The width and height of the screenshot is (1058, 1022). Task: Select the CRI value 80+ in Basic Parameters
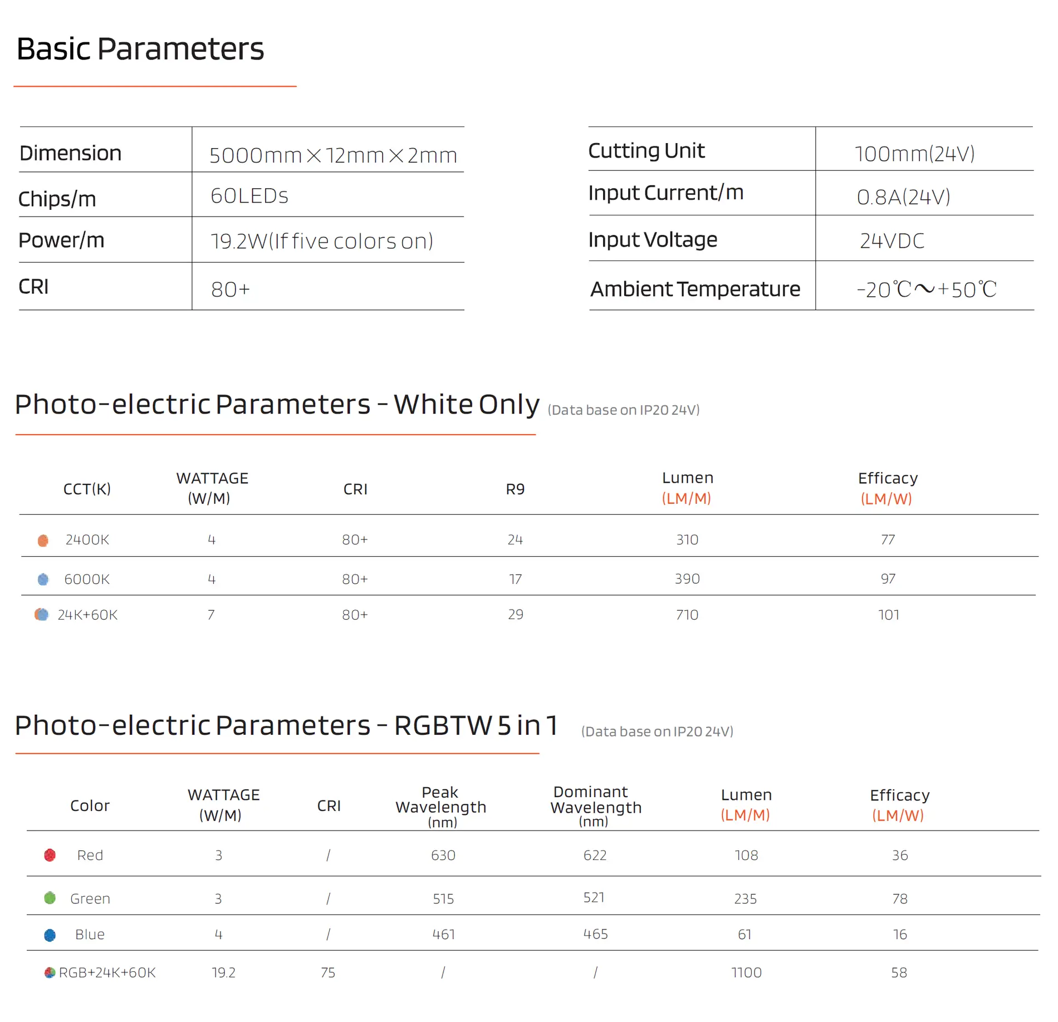click(x=231, y=289)
